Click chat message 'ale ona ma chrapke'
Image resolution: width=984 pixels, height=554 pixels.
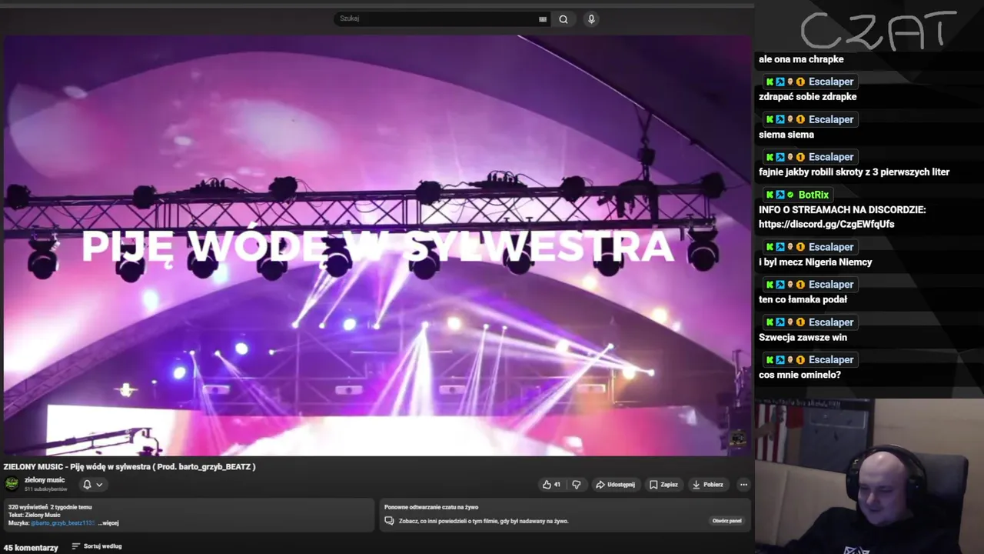pos(801,59)
